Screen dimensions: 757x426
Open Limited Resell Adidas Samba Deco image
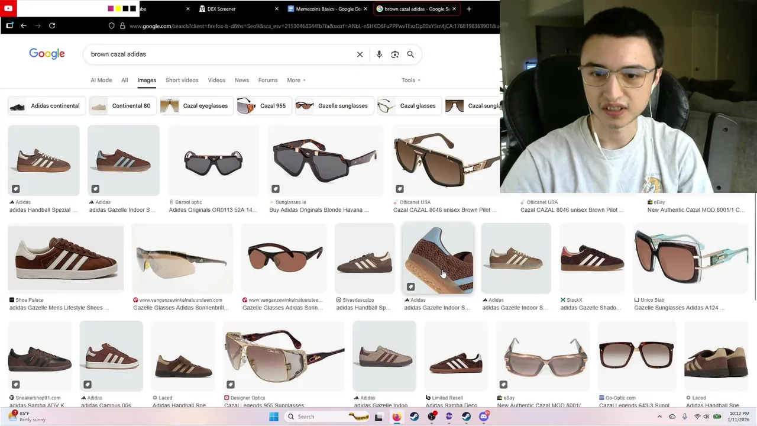[456, 356]
